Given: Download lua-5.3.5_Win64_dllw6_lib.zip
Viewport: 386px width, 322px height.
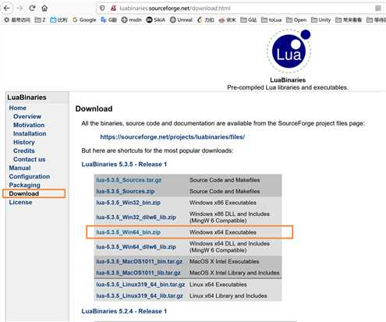Looking at the screenshot, I should pyautogui.click(x=136, y=247).
